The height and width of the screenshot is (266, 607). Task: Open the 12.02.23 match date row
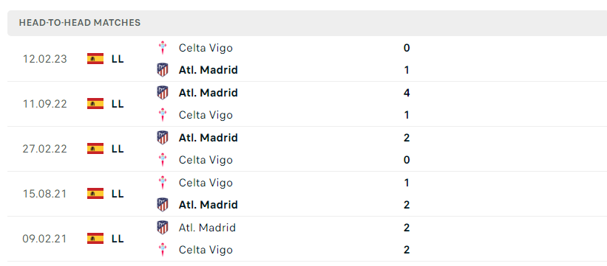pyautogui.click(x=308, y=59)
